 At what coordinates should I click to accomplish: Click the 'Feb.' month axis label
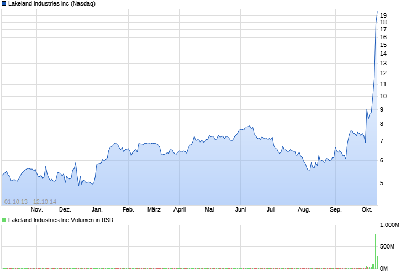[128, 209]
